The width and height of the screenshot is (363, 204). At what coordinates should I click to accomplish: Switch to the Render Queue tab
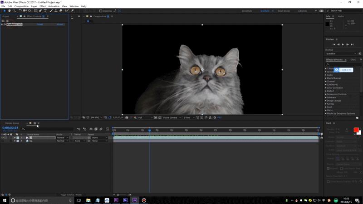click(x=12, y=123)
